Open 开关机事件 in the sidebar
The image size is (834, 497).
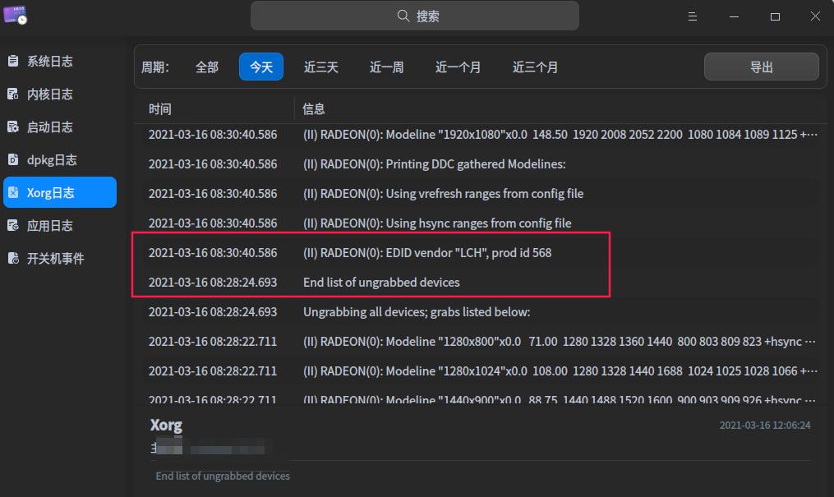pyautogui.click(x=59, y=258)
